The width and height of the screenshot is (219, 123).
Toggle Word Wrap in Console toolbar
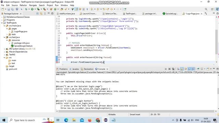(x=185, y=69)
